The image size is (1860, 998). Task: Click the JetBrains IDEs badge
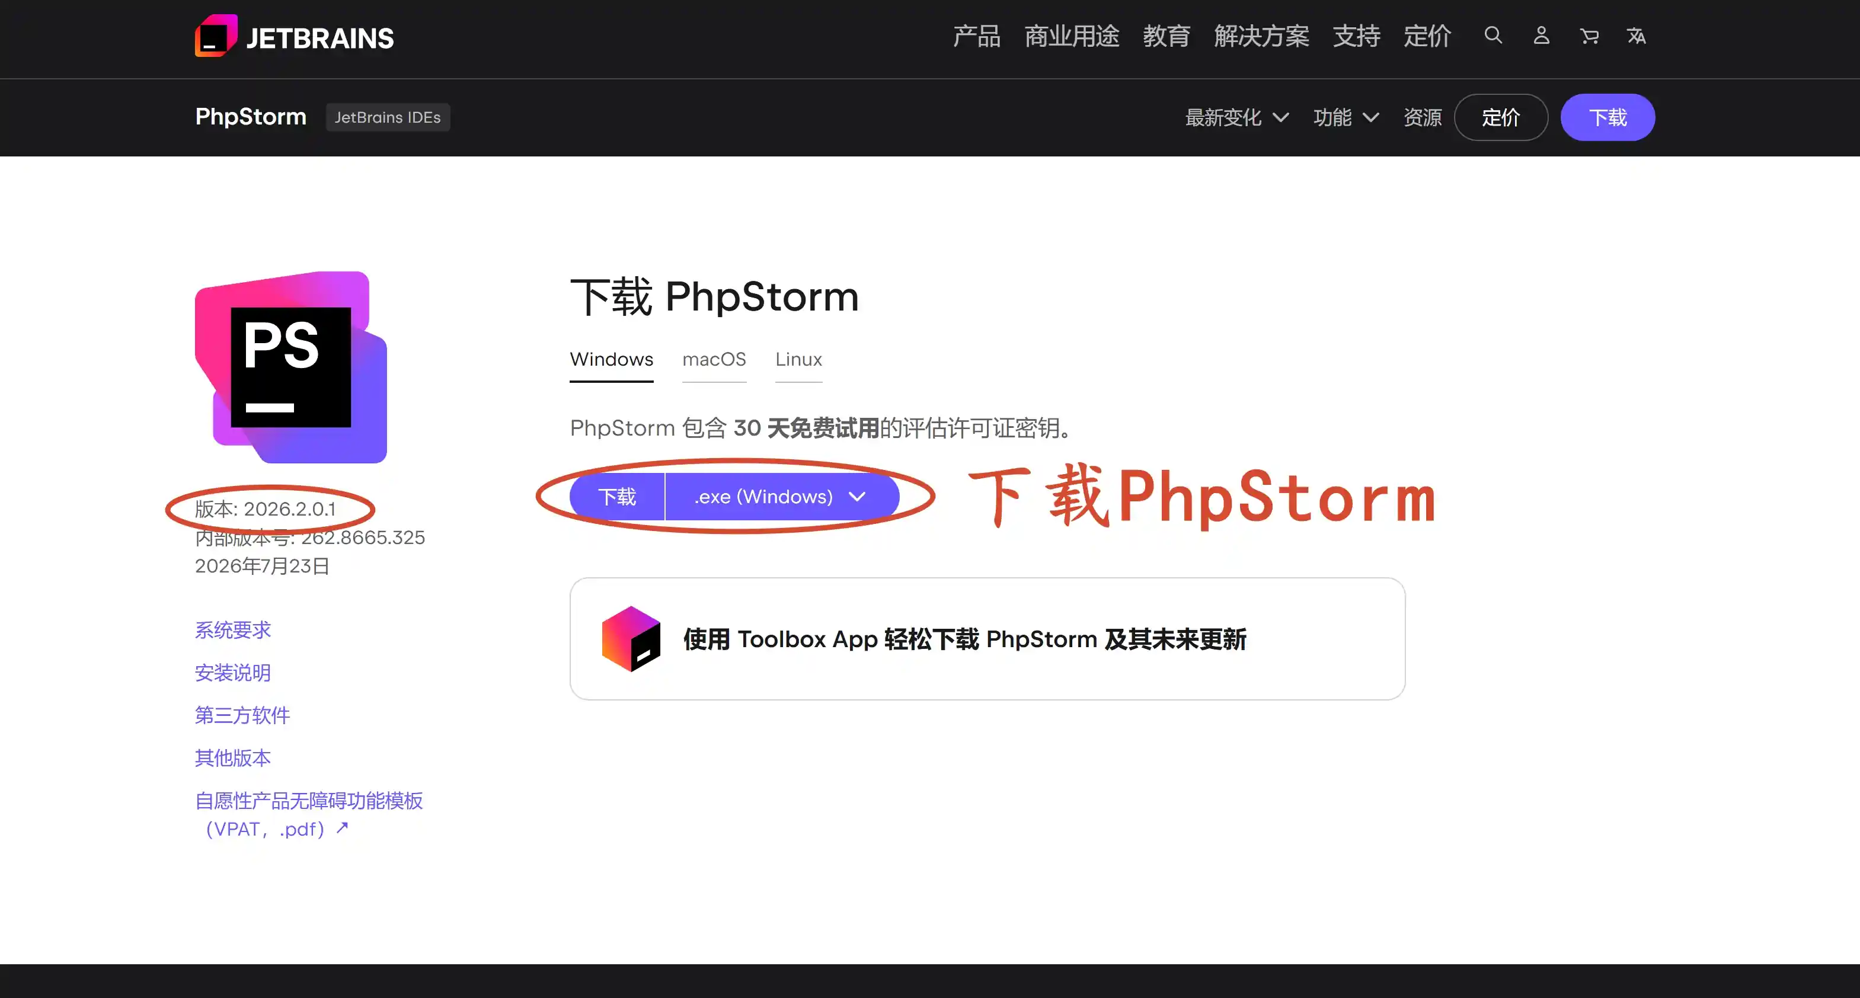[x=388, y=117]
